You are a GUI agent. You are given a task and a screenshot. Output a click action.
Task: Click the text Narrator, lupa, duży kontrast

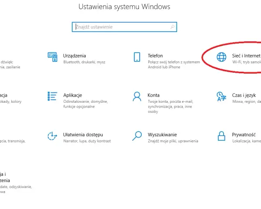pos(87,141)
